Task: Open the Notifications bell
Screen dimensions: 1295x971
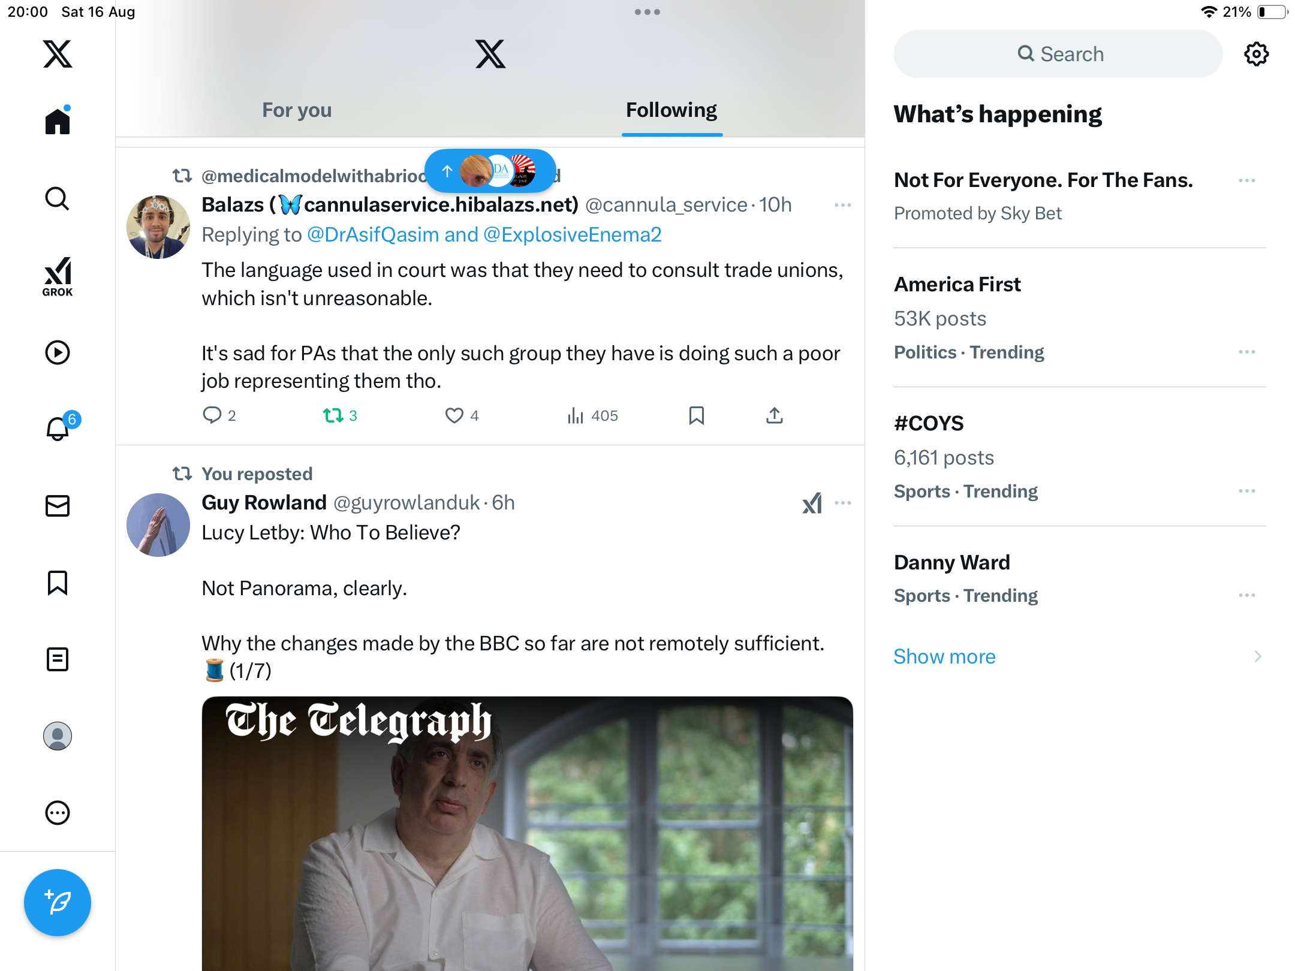Action: (58, 429)
